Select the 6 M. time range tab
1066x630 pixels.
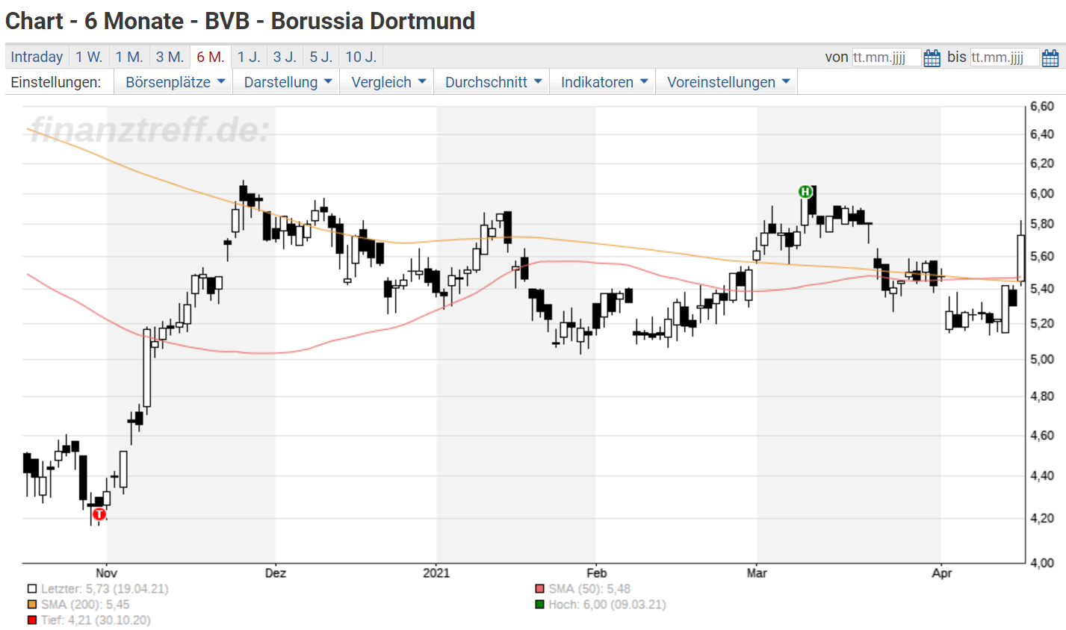tap(211, 57)
